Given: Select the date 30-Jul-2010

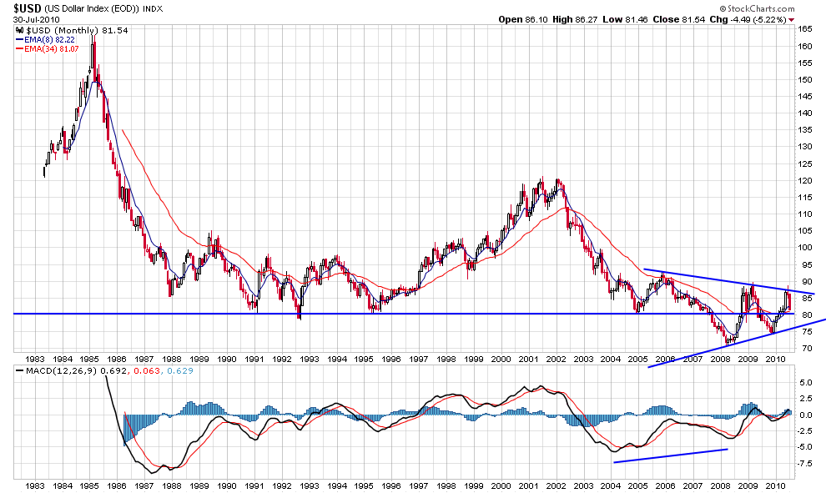Looking at the screenshot, I should (36, 19).
